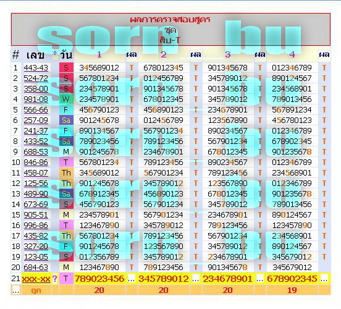
Task: Open the 684-63 number link
Action: tap(36, 268)
